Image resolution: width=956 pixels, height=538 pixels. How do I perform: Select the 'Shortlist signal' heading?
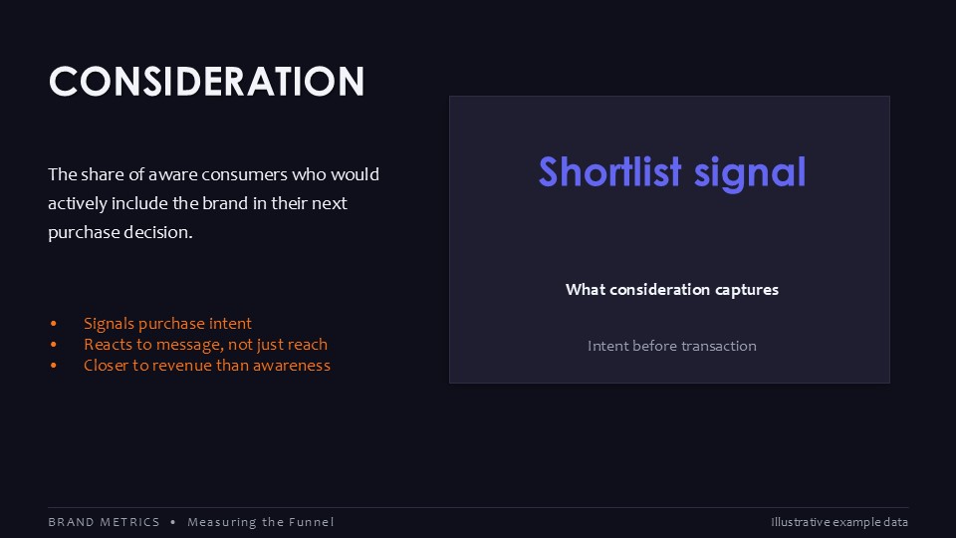tap(672, 172)
